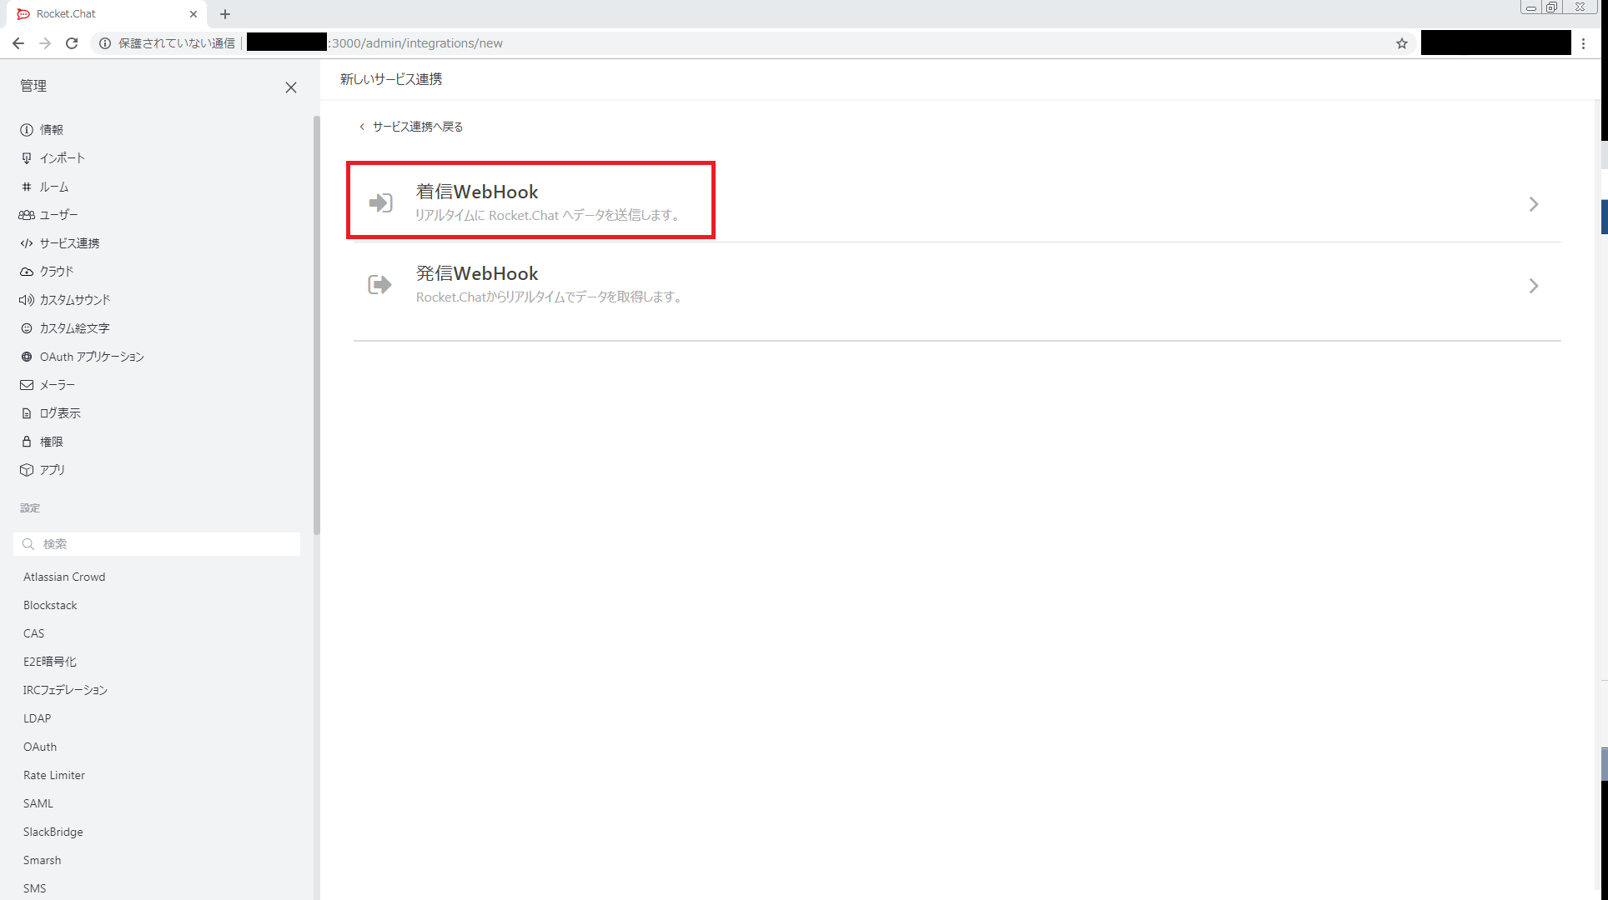This screenshot has height=900, width=1608.
Task: Open サービス連携 in admin sidebar
Action: point(69,243)
